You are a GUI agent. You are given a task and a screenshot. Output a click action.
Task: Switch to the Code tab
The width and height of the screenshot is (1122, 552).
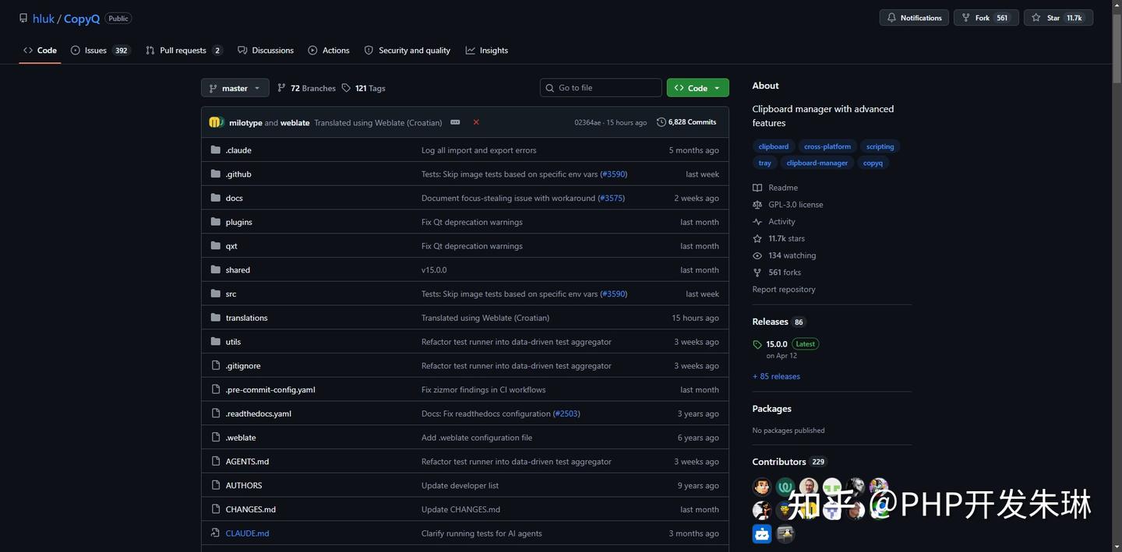pos(40,51)
